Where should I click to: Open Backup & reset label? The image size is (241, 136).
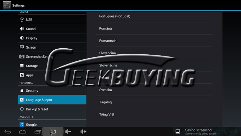tap(37, 109)
